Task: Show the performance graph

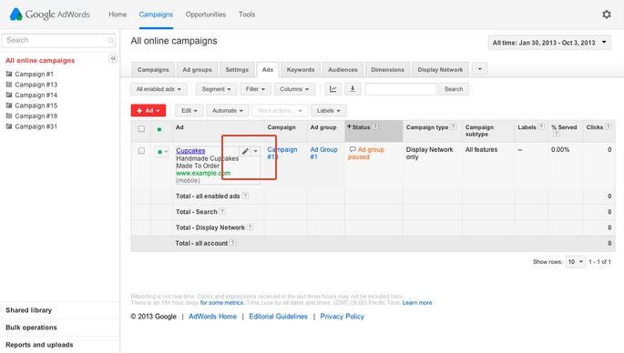Action: (x=333, y=89)
